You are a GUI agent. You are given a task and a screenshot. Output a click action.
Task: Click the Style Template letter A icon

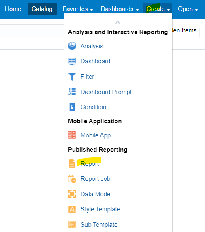[x=72, y=209]
